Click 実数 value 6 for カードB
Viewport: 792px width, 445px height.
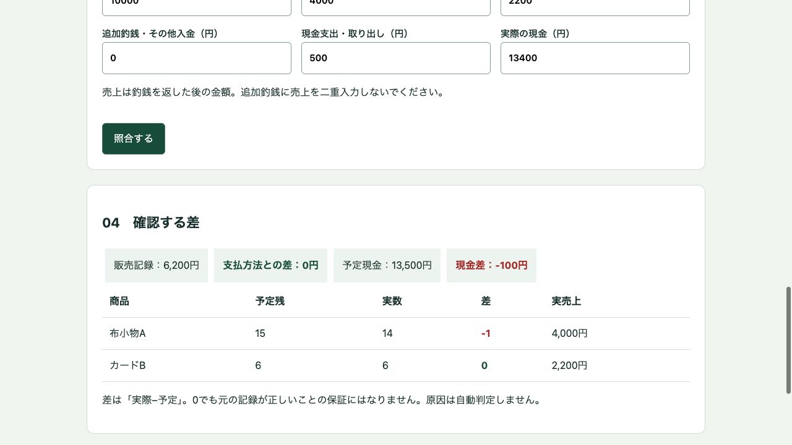tap(385, 365)
